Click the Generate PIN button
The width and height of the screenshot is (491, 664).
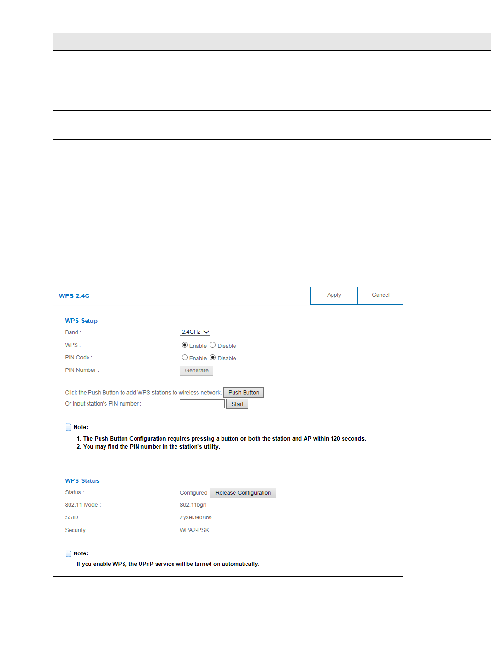click(x=196, y=370)
